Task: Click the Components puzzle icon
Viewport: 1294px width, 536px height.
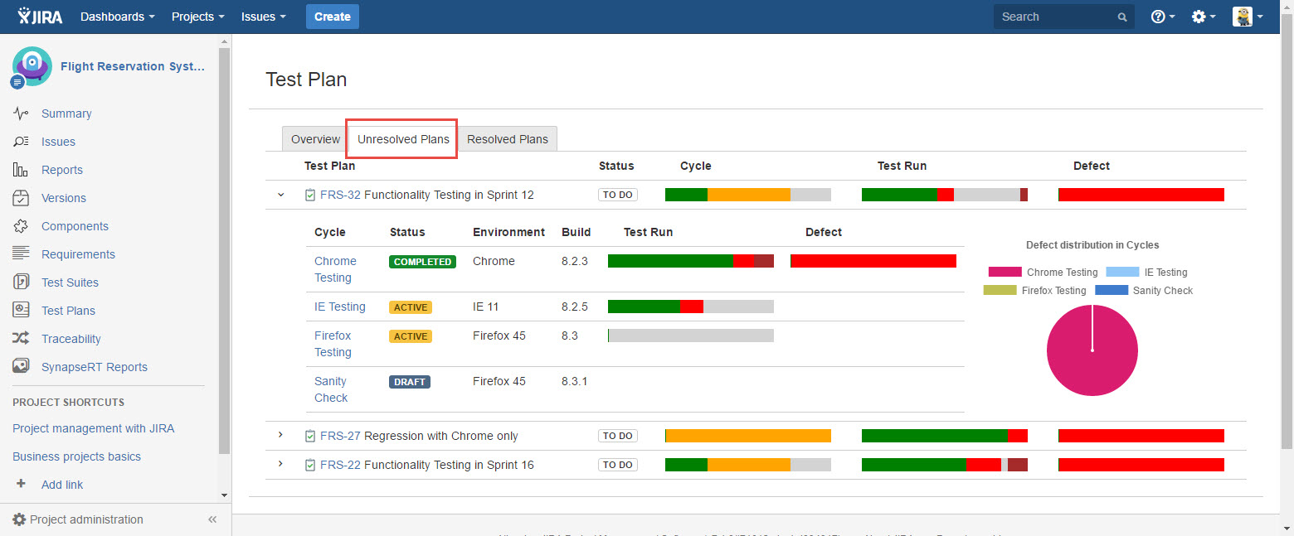Action: pos(22,226)
